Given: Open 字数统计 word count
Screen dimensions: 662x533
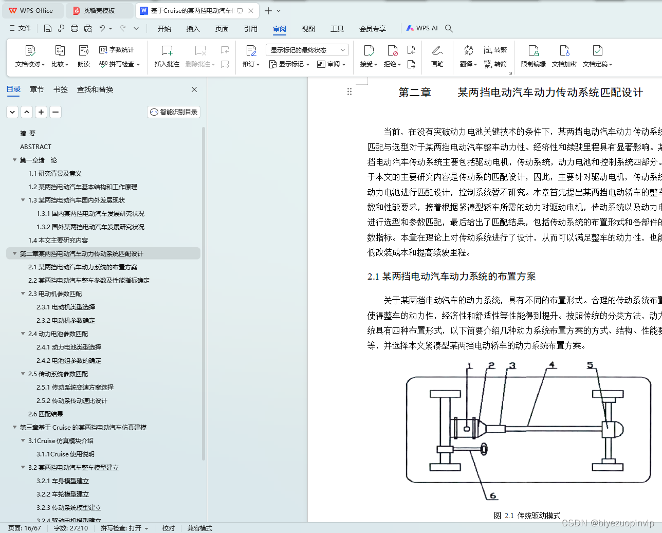Looking at the screenshot, I should click(117, 50).
